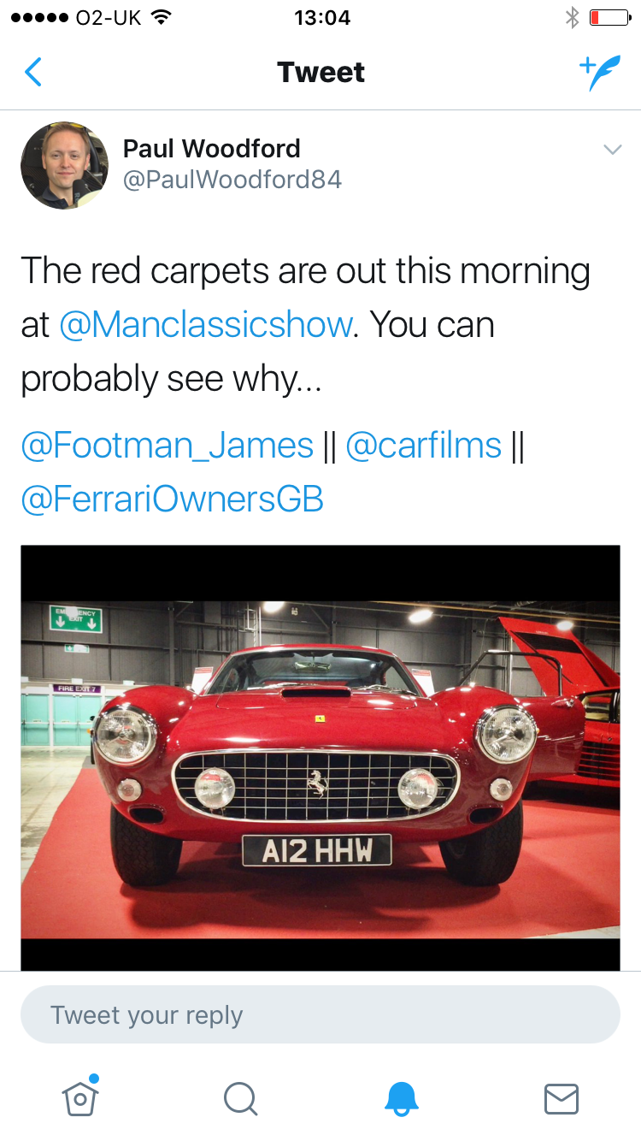Tap the Wi-Fi signal icon
641x1141 pixels.
[x=159, y=17]
